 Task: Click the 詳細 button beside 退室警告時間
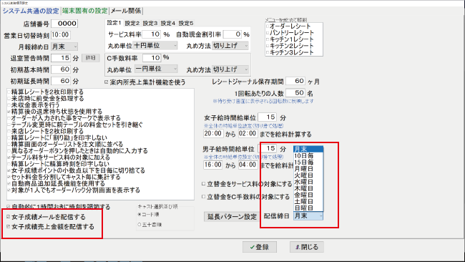click(x=90, y=58)
